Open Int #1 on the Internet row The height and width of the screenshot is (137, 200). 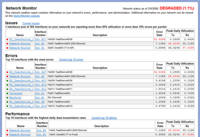click(x=40, y=93)
